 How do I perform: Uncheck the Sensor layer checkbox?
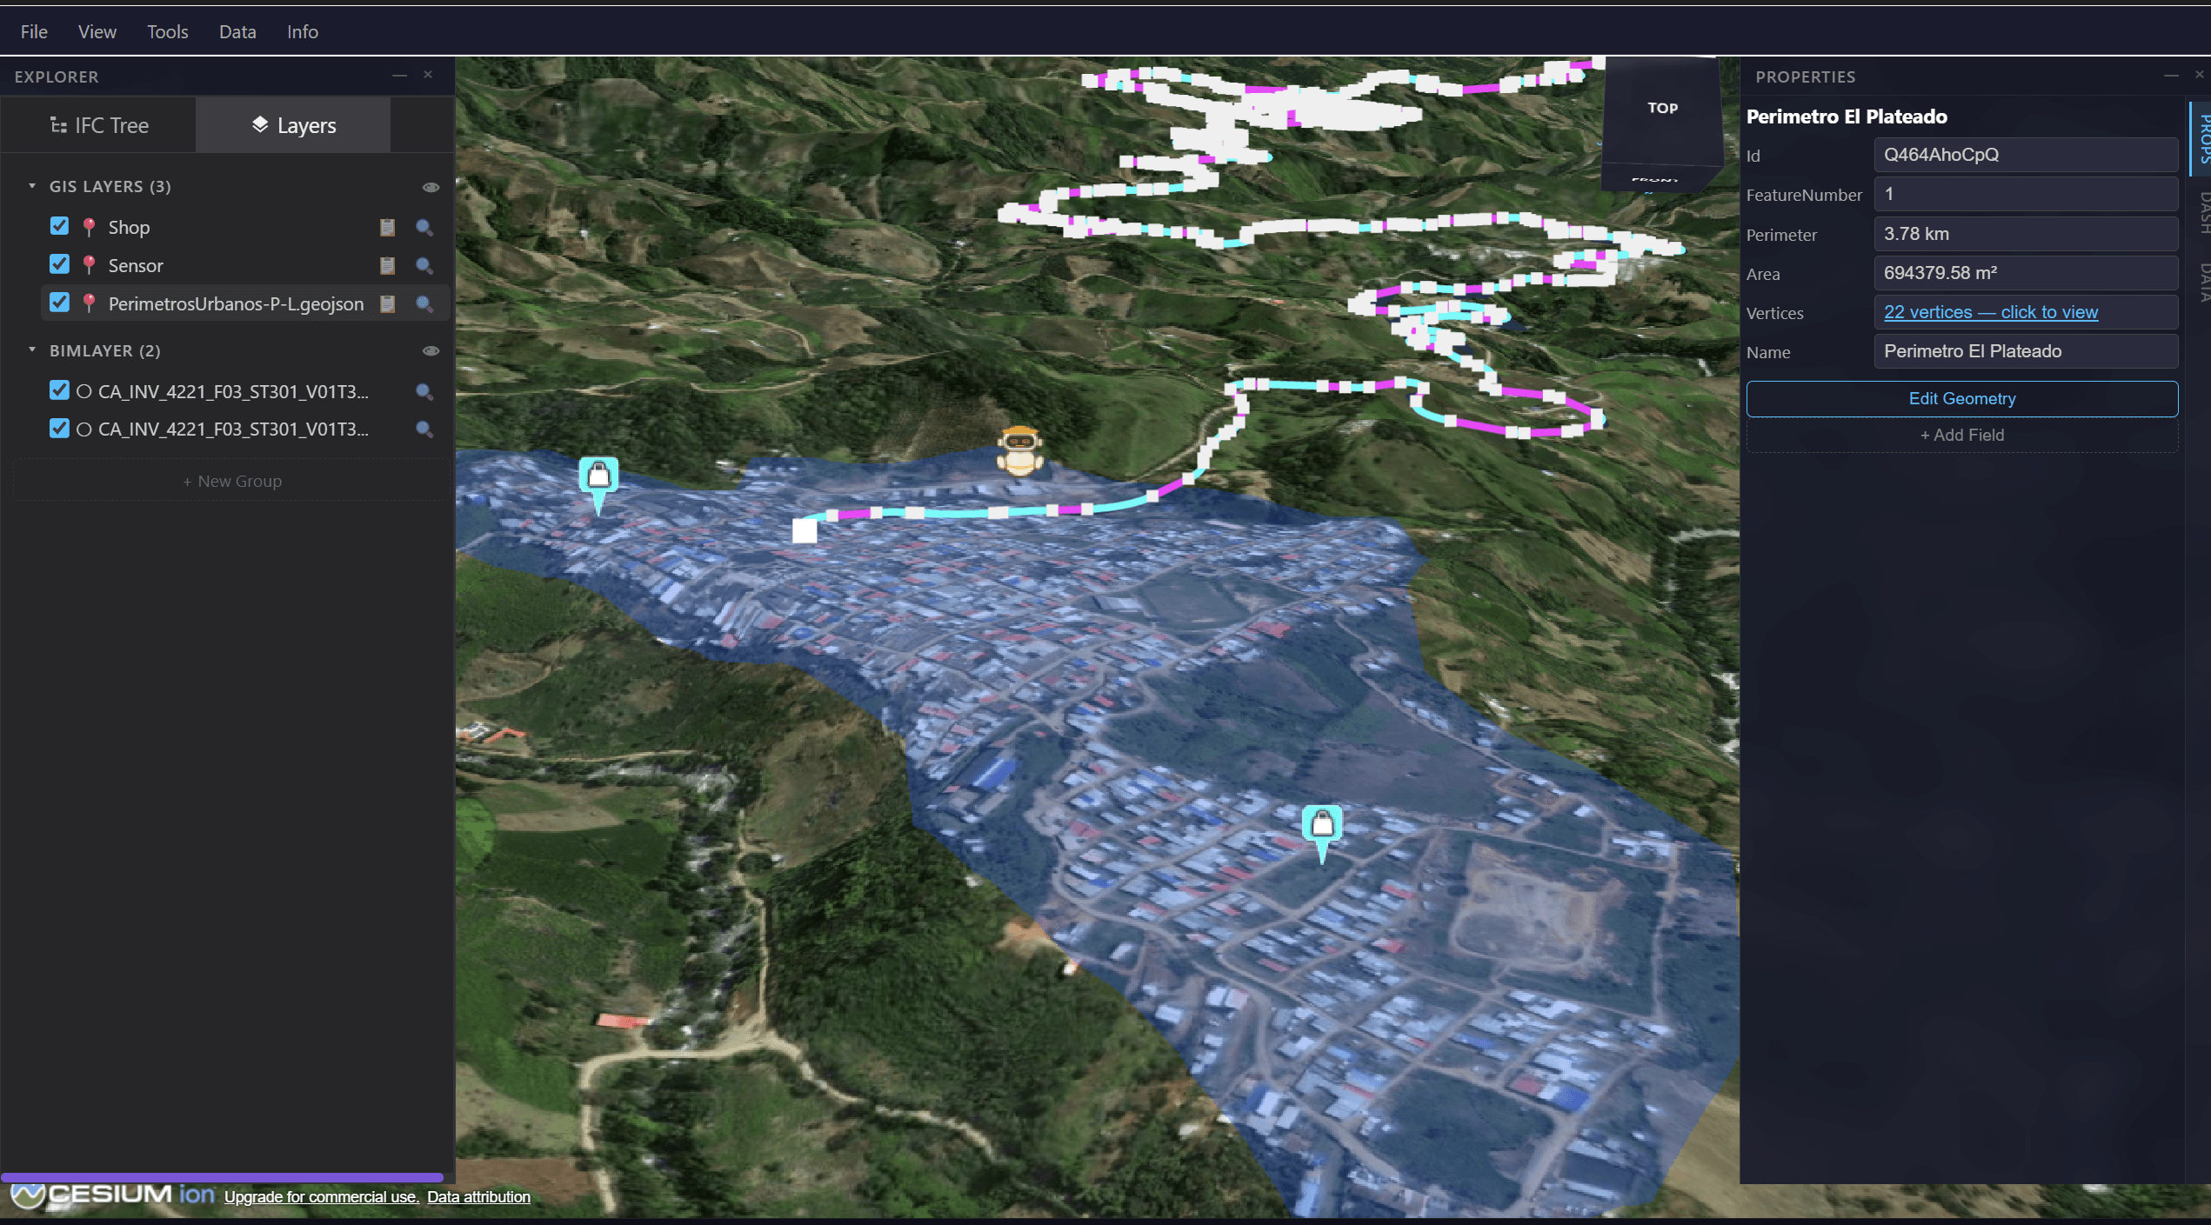(59, 263)
